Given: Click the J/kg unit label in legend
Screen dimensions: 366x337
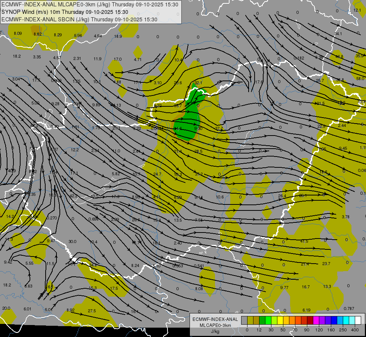Looking at the screenshot, I should pos(215,331).
